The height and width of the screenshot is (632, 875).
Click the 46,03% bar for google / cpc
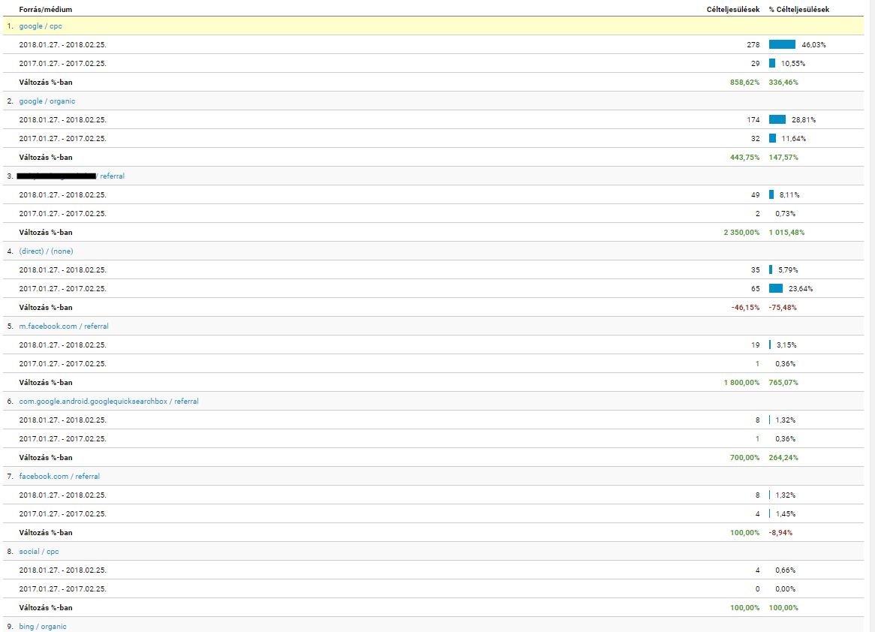[782, 45]
